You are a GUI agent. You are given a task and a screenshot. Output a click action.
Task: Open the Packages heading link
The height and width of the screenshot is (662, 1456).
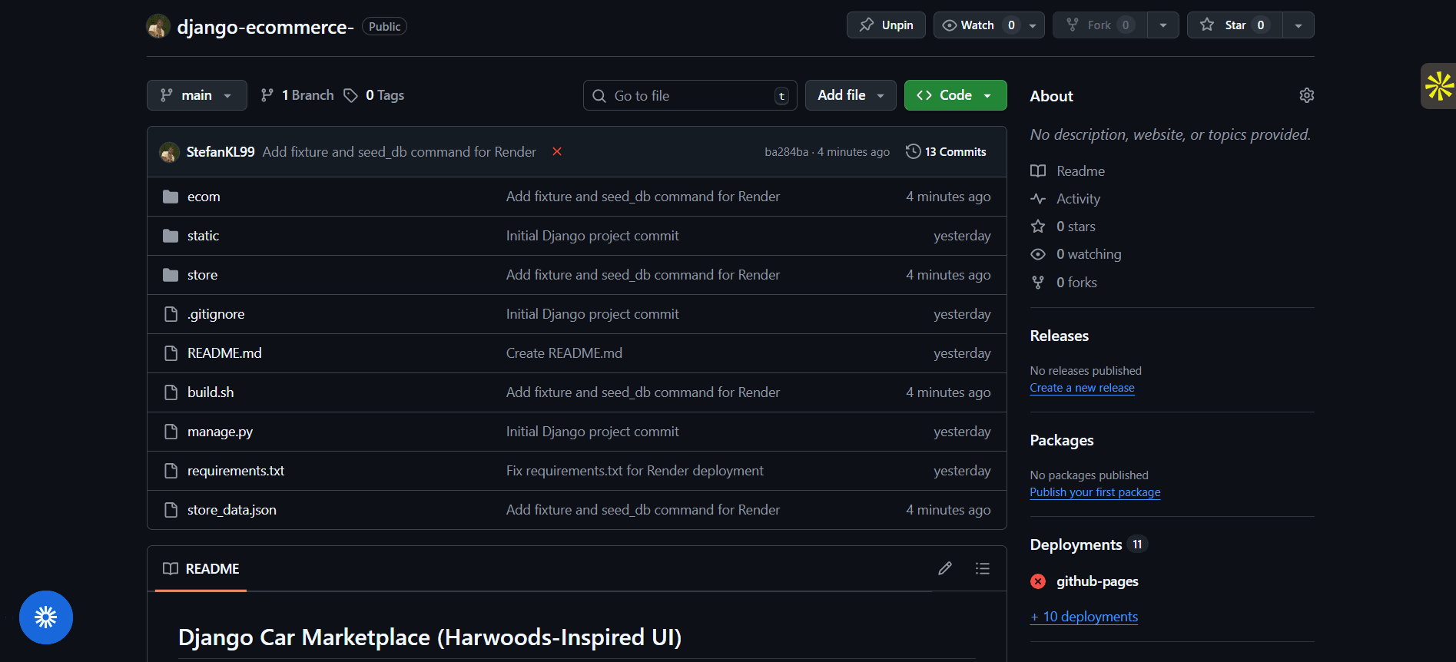click(1062, 440)
